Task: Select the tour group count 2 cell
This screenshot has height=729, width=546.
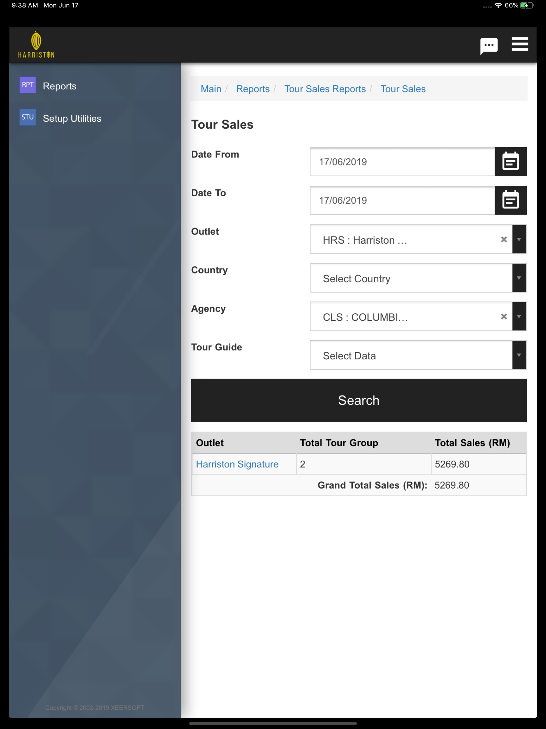Action: pyautogui.click(x=364, y=464)
